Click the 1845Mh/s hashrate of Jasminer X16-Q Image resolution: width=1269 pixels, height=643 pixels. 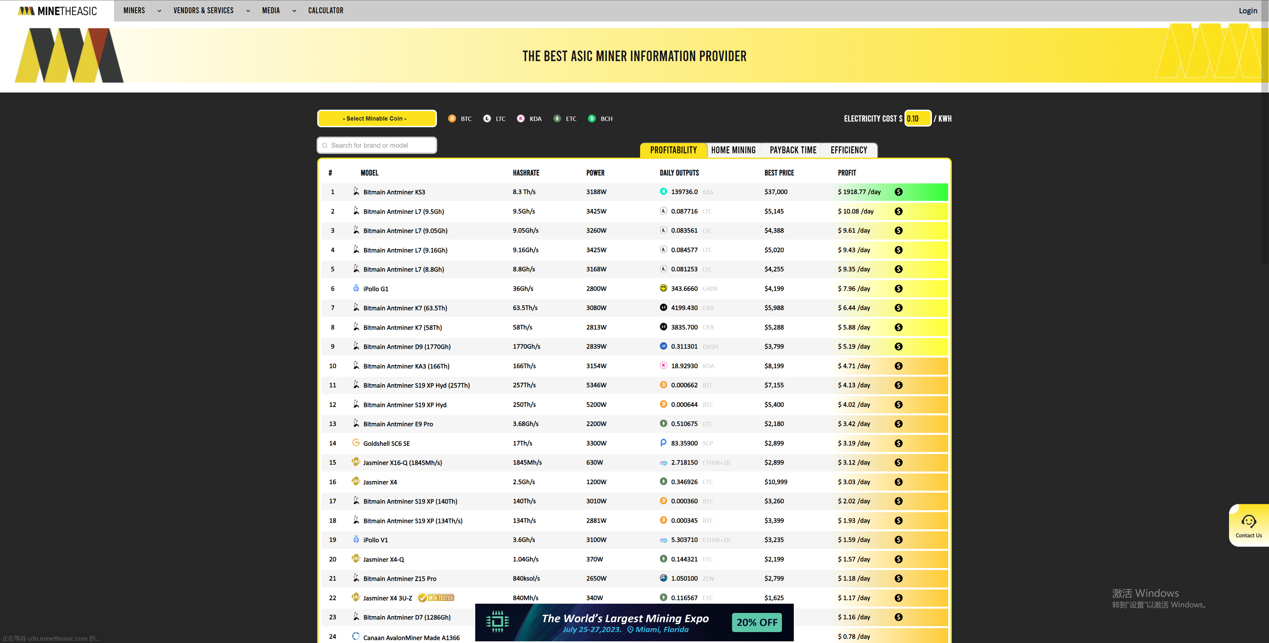[x=527, y=463]
